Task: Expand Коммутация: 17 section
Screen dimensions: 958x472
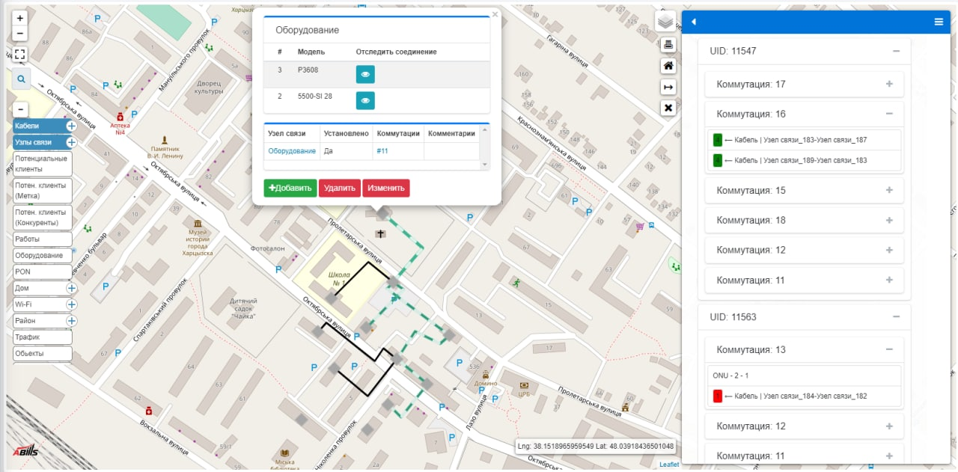Action: 889,84
